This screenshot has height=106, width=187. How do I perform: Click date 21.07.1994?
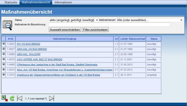pyautogui.click(x=126, y=49)
